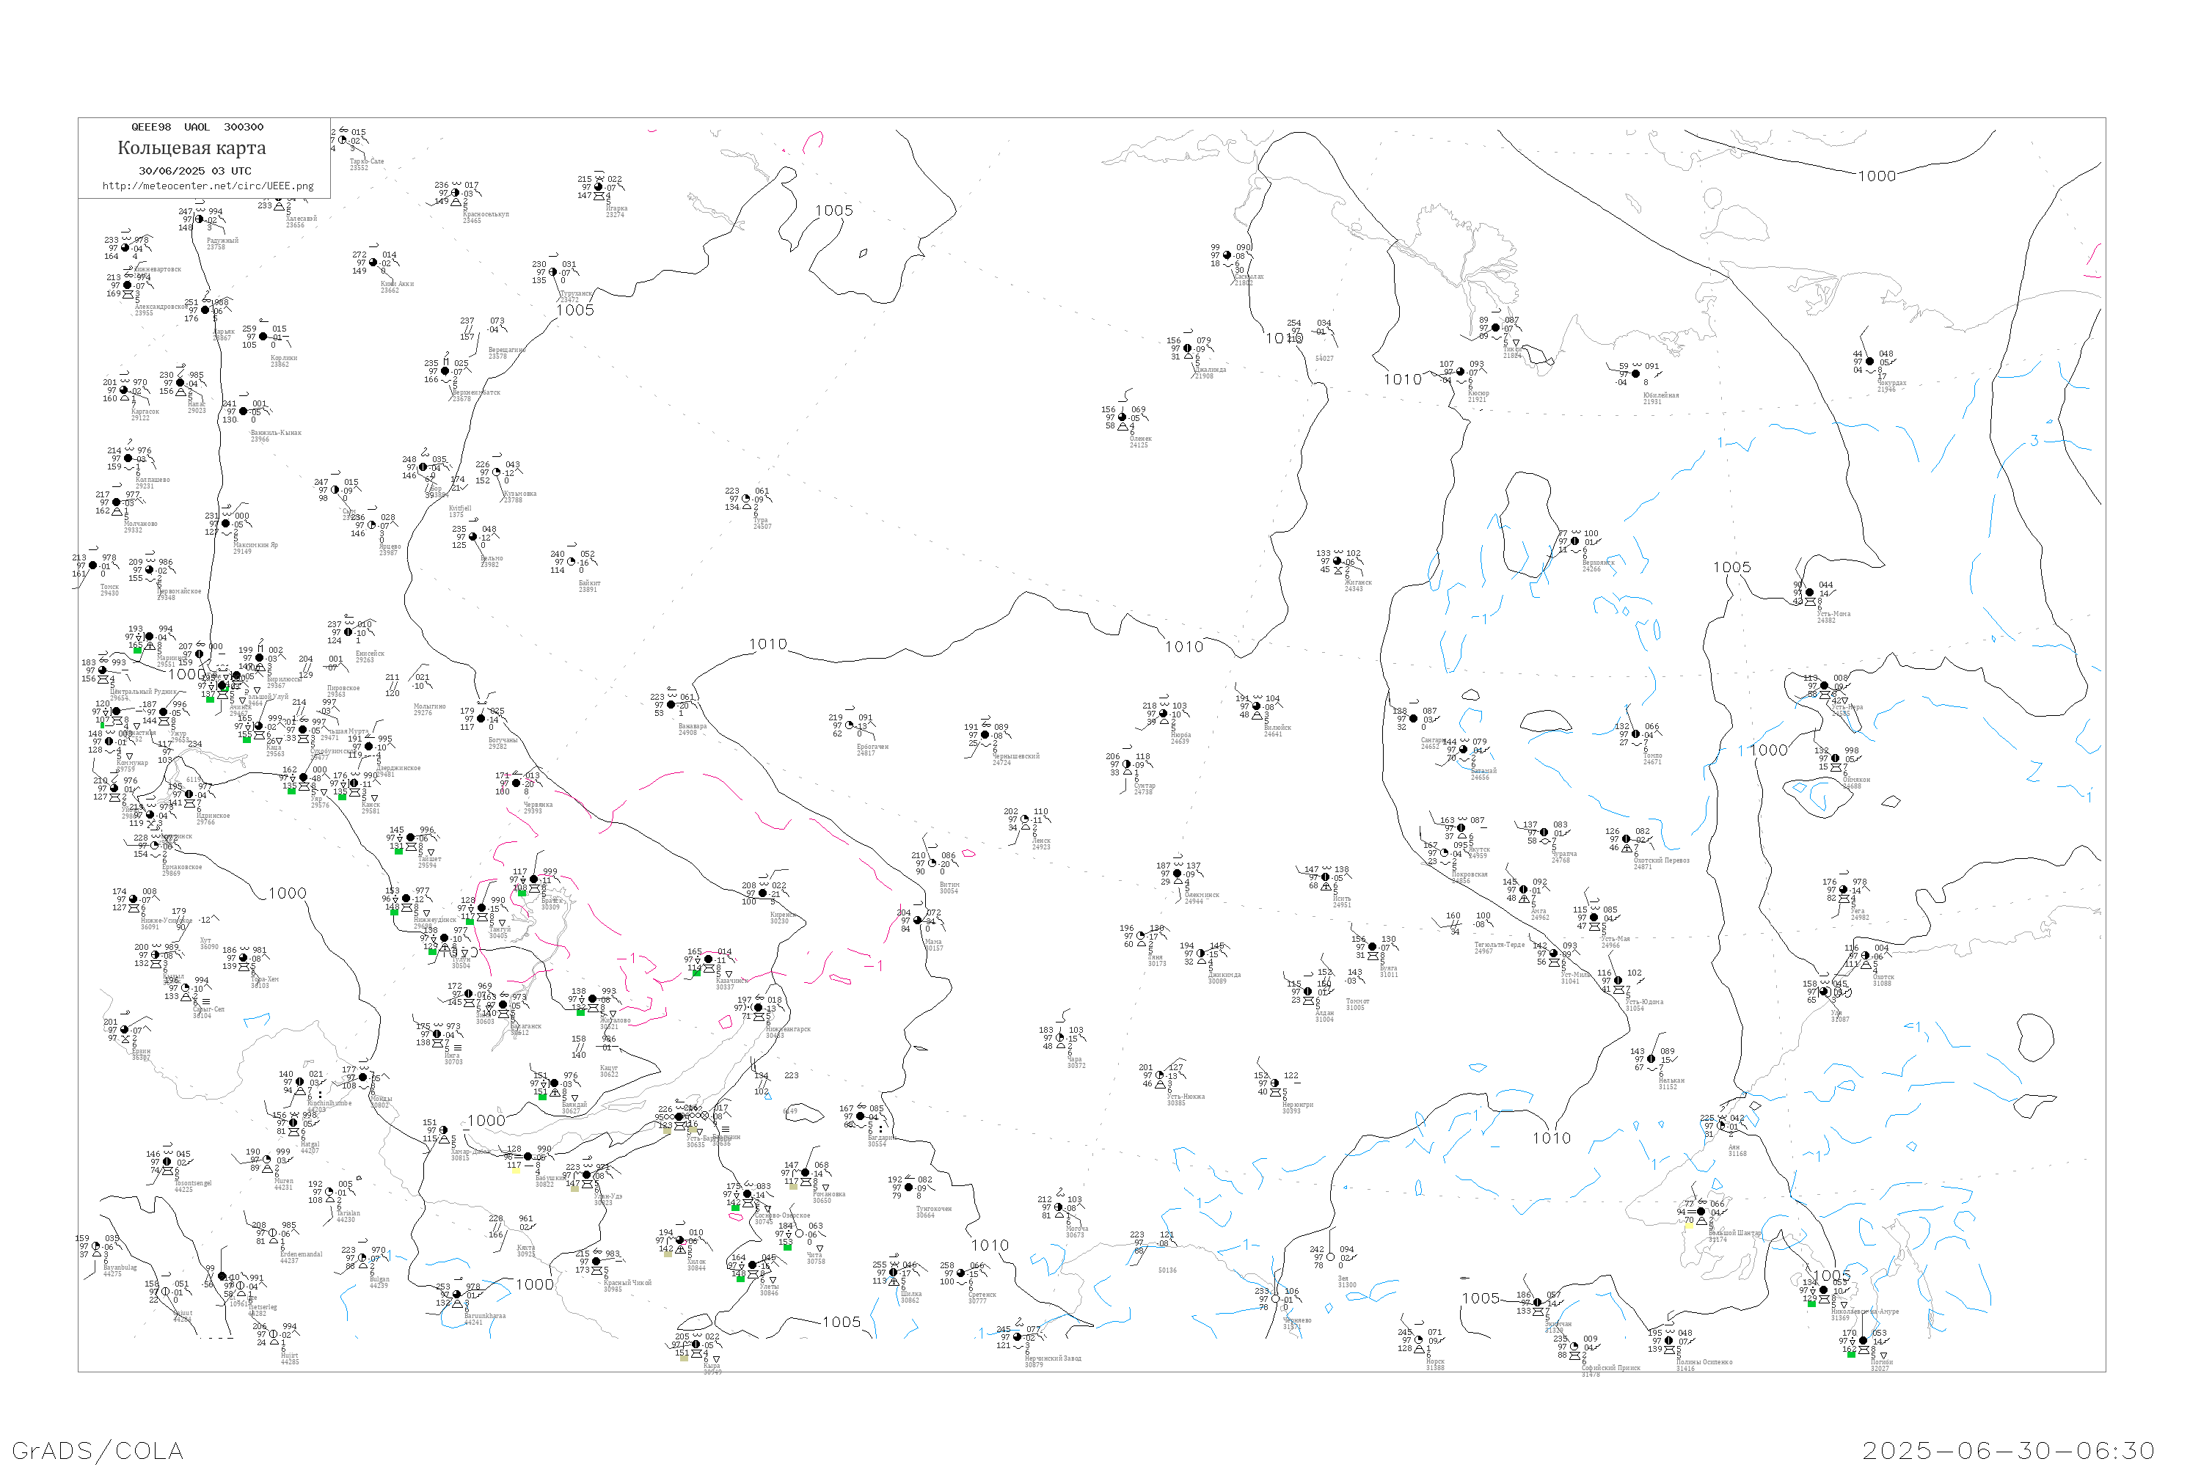Image resolution: width=2201 pixels, height=1467 pixels.
Task: Click the QEEE98 UAOL 300300 header code
Action: point(197,127)
